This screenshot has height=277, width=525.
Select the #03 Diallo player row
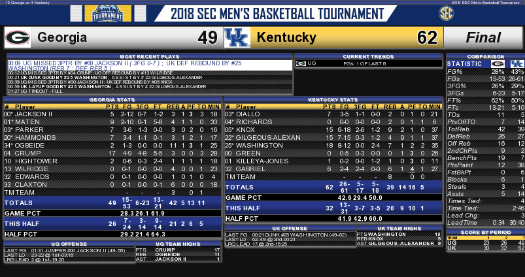click(333, 114)
